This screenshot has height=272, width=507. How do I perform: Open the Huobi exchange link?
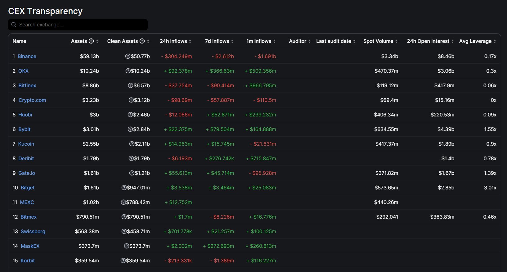pos(25,115)
